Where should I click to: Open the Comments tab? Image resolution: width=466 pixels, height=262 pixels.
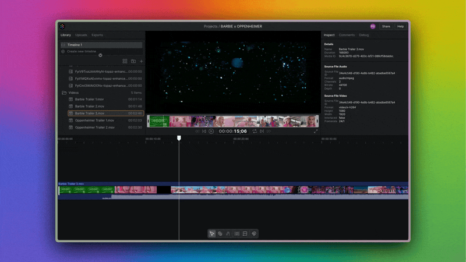tap(347, 35)
